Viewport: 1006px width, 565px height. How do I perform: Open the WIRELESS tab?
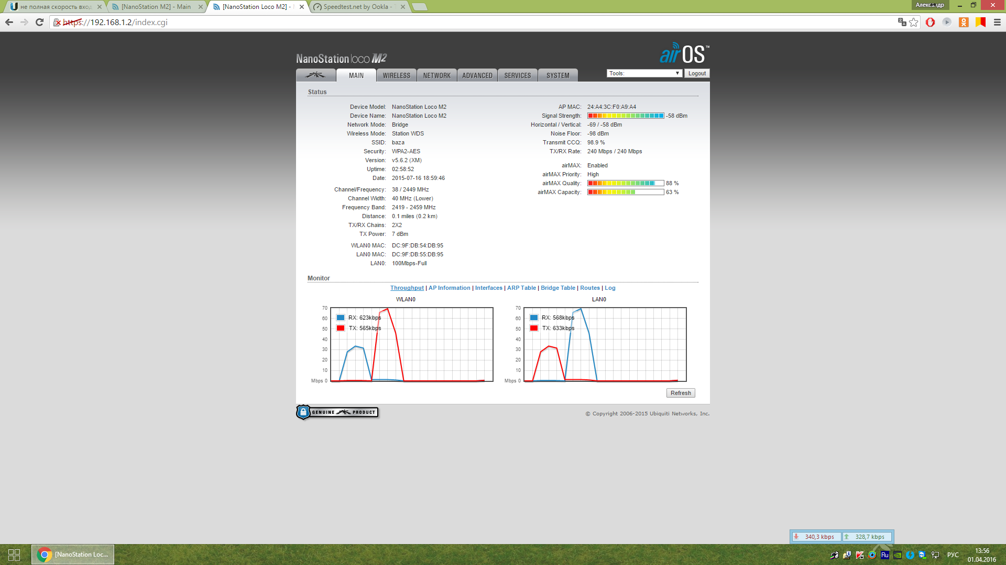[x=396, y=75]
